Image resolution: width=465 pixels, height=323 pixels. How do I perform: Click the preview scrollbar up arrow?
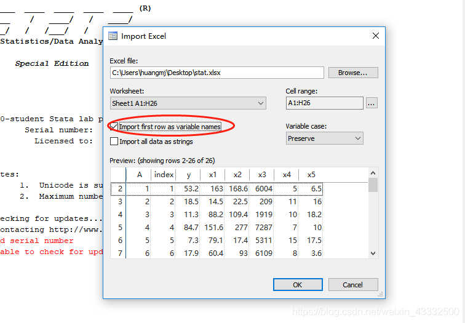[373, 173]
